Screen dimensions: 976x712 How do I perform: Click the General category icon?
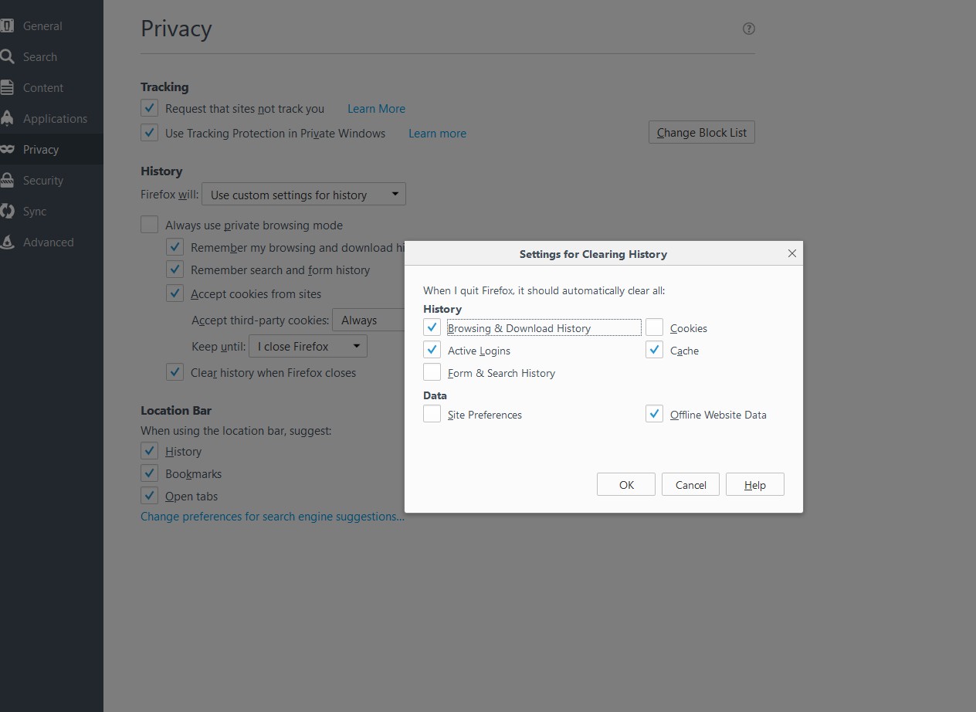click(7, 26)
